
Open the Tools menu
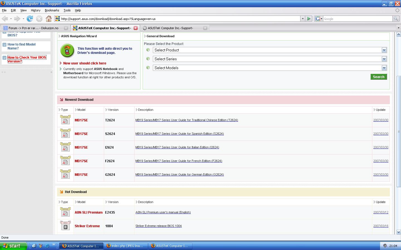click(67, 10)
